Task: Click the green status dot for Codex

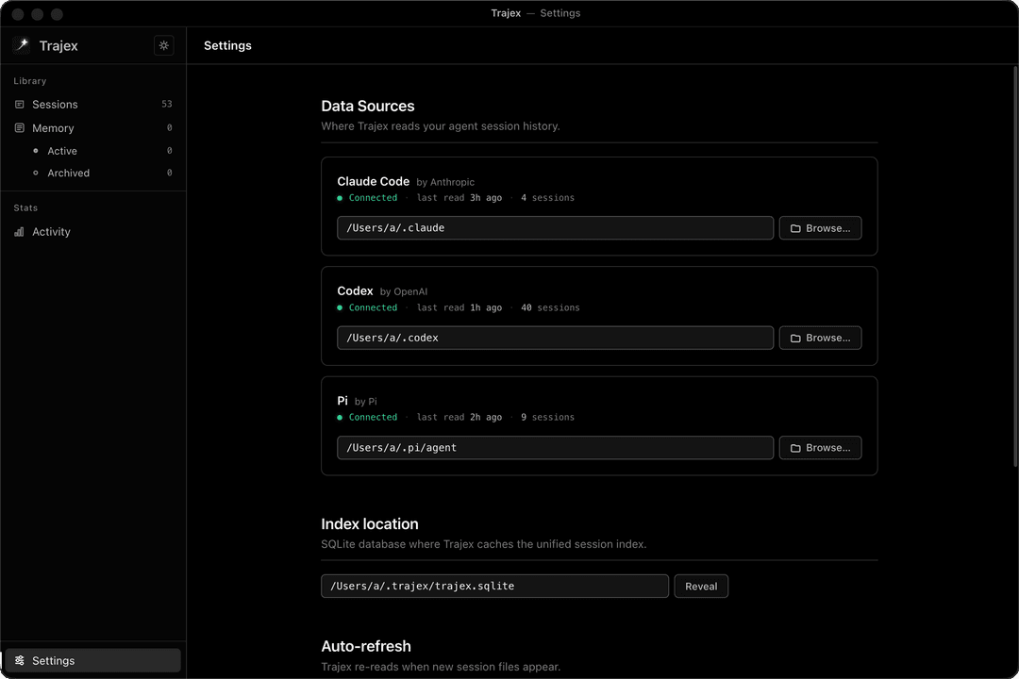Action: pos(340,308)
